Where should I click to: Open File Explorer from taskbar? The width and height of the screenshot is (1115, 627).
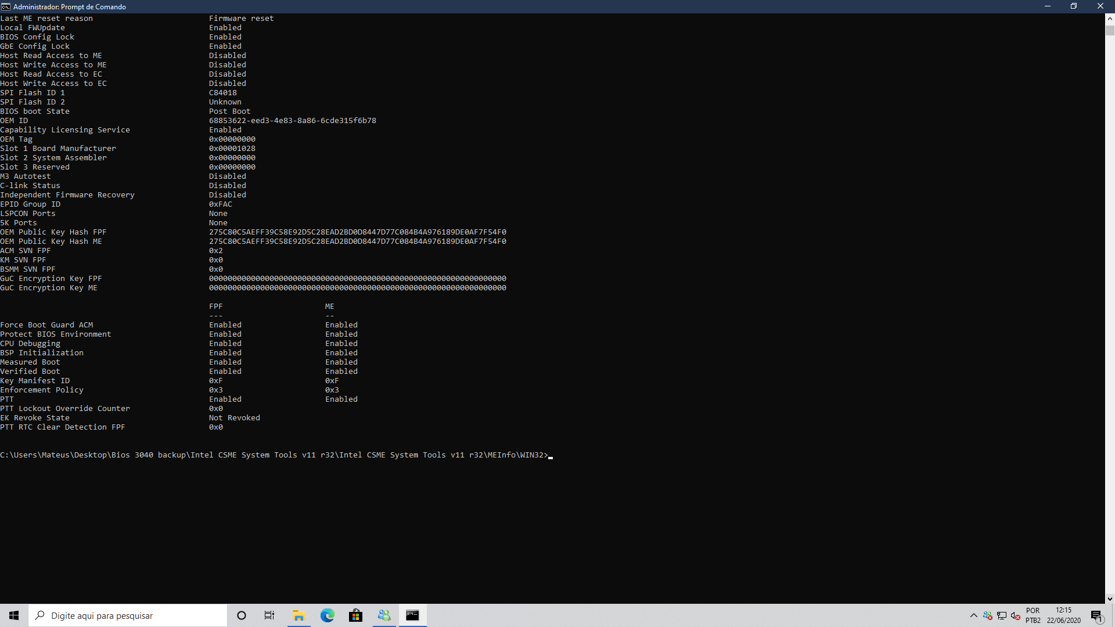pos(298,615)
